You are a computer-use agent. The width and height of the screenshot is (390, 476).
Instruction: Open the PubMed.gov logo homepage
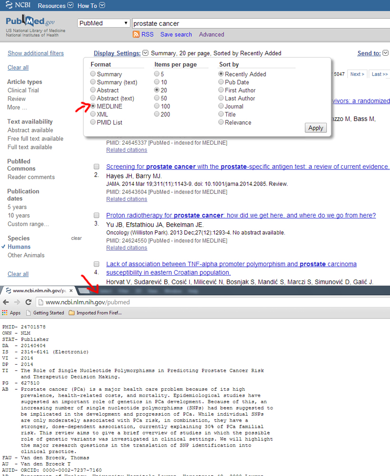click(x=30, y=21)
